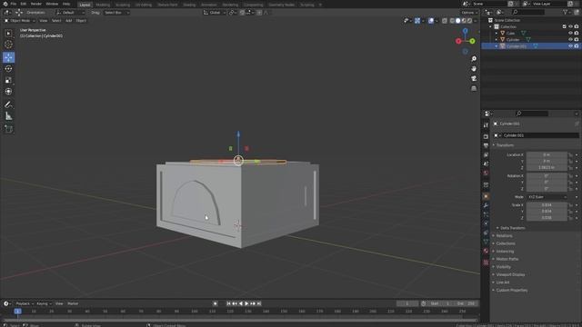Open the Object properties tab icon
The image size is (582, 327).
(x=486, y=196)
